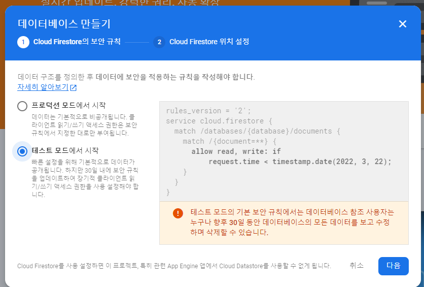Click the service cloud.firestore code line
The width and height of the screenshot is (424, 287).
coord(219,121)
